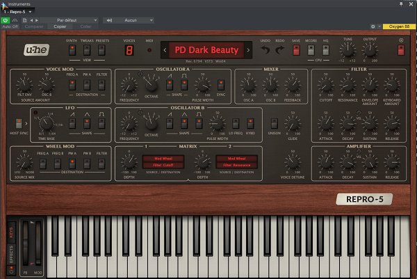This screenshot has height=279, width=417.
Task: Open the Par défaut preset dropdown
Action: (69, 20)
